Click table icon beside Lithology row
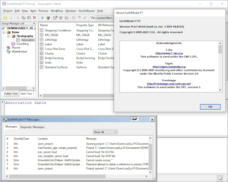 pyautogui.click(x=42, y=40)
